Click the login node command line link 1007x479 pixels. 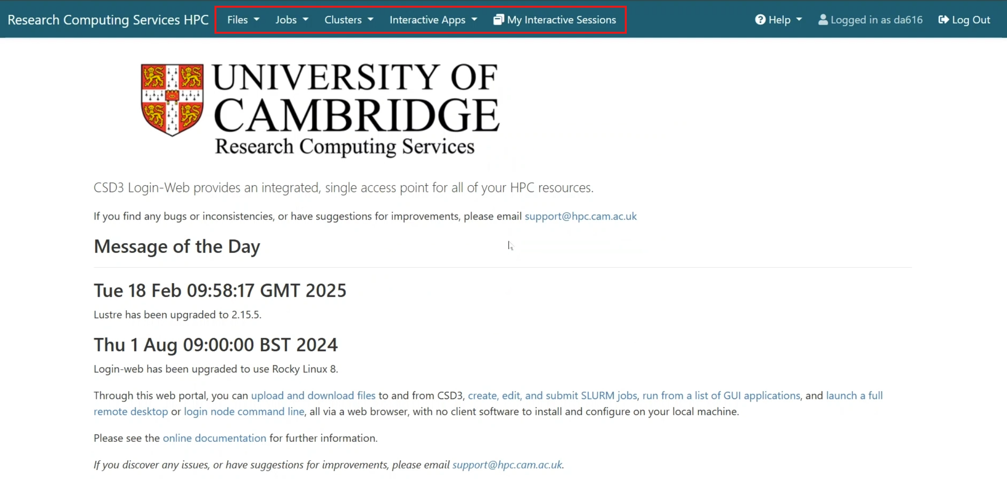click(x=244, y=412)
